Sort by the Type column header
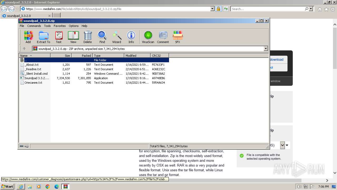The image size is (337, 190). [108, 55]
